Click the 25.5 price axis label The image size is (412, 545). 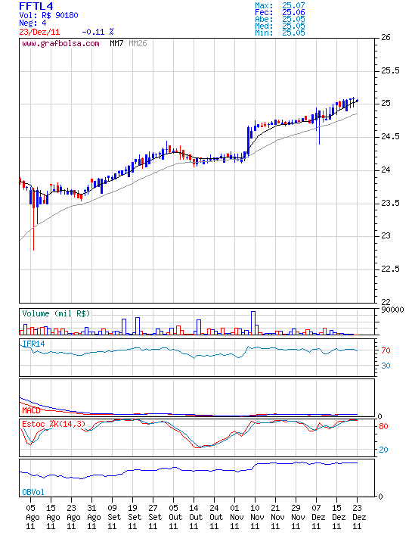pyautogui.click(x=390, y=70)
